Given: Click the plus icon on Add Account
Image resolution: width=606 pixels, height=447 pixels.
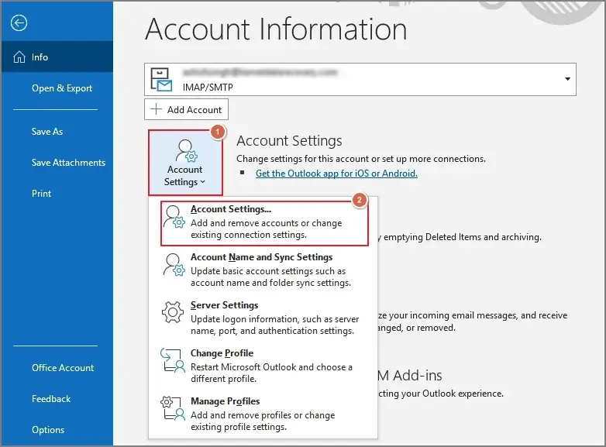Looking at the screenshot, I should tap(156, 109).
